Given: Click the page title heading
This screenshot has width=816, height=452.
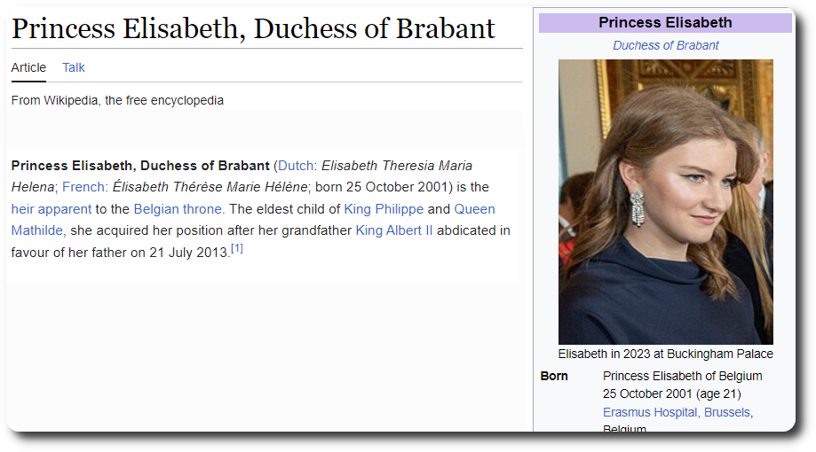Looking at the screenshot, I should click(253, 28).
